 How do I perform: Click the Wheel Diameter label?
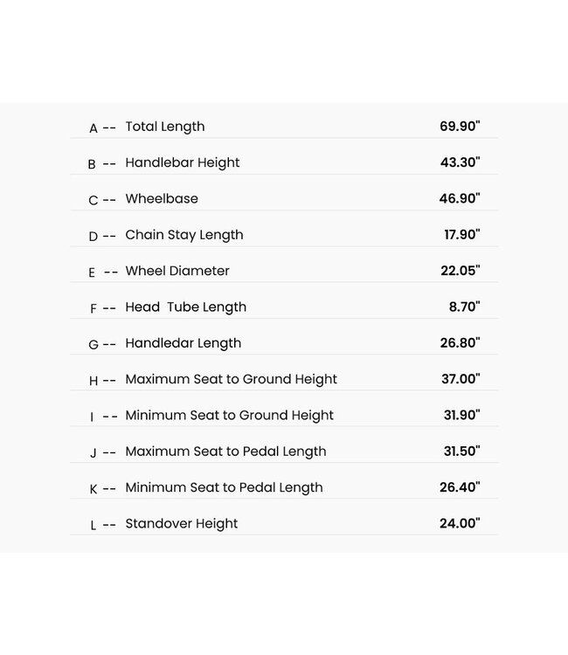(x=177, y=271)
